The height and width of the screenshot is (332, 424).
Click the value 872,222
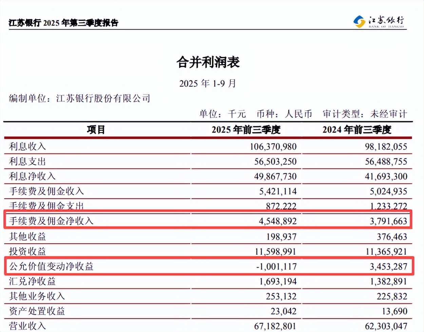tap(281, 206)
